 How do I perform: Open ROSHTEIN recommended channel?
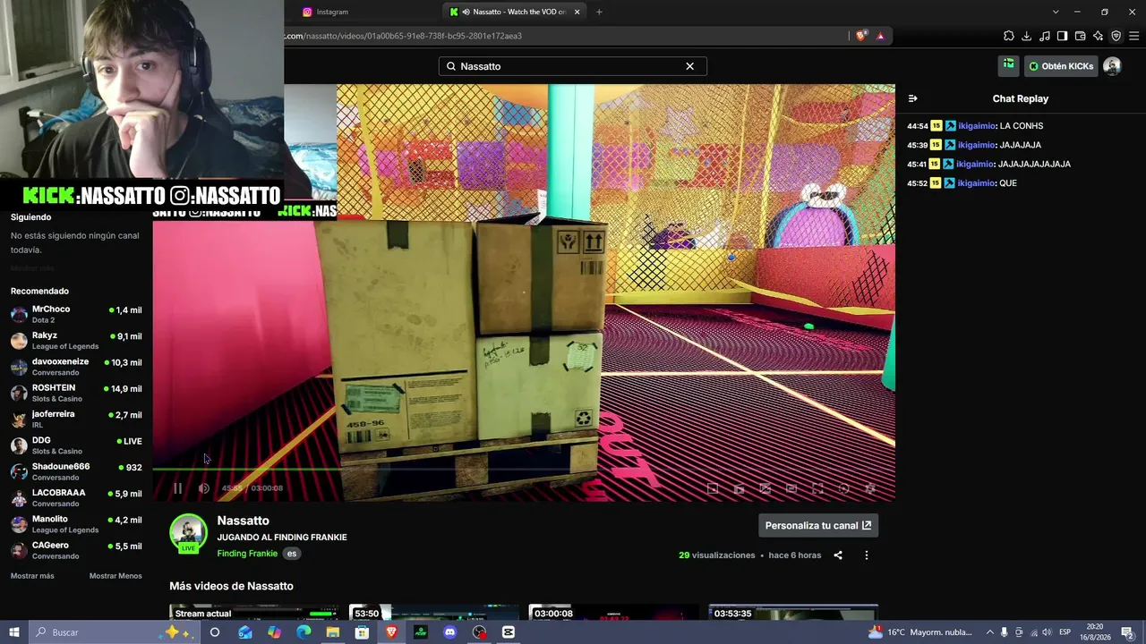(x=76, y=393)
